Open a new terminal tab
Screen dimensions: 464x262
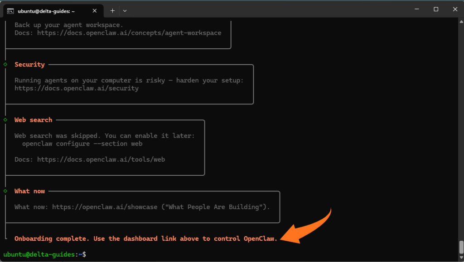[112, 10]
